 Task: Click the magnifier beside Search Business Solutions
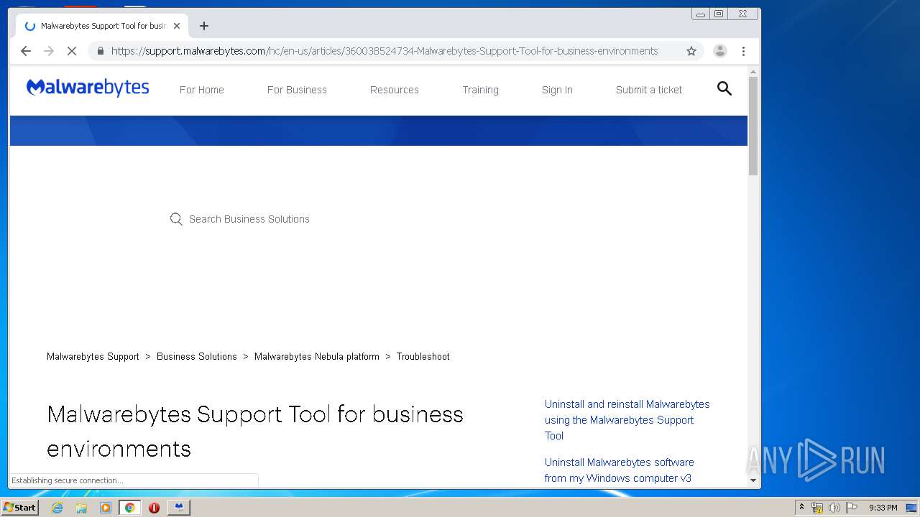point(176,219)
